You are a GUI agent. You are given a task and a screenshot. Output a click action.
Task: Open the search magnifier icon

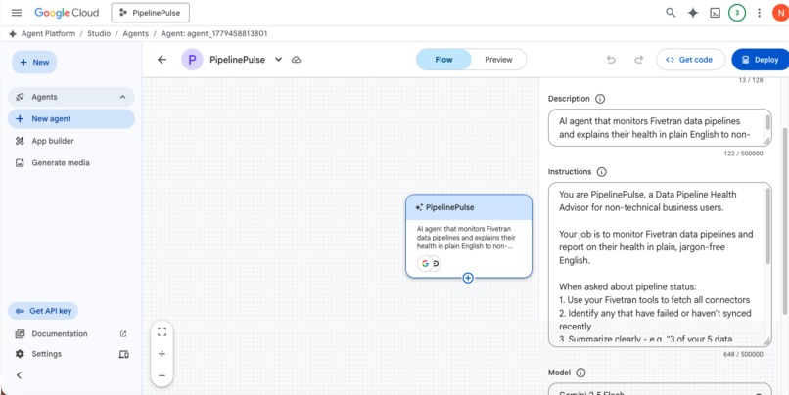click(x=671, y=13)
